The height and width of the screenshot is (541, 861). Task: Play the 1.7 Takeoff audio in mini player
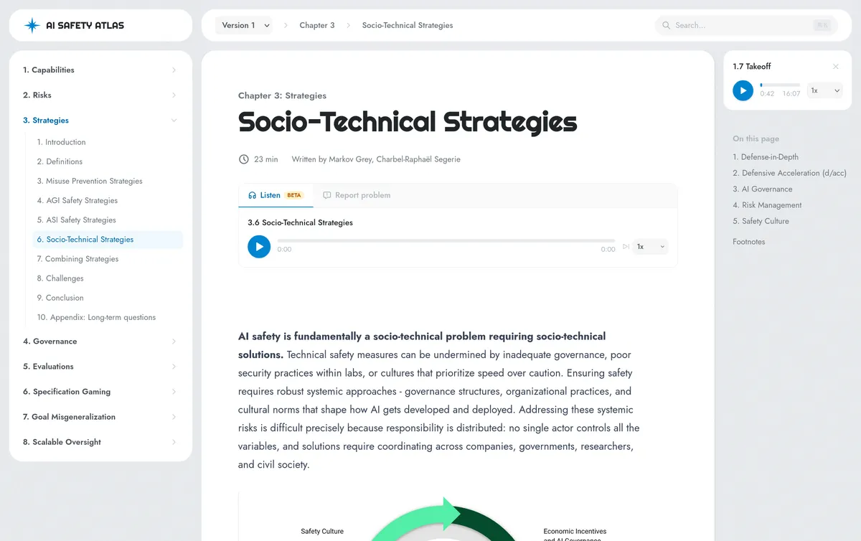click(743, 90)
